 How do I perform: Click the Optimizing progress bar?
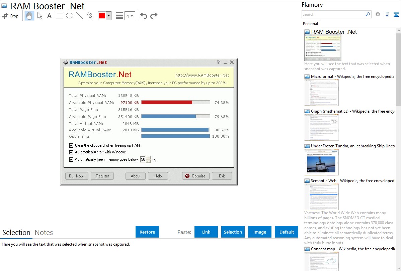pos(175,136)
